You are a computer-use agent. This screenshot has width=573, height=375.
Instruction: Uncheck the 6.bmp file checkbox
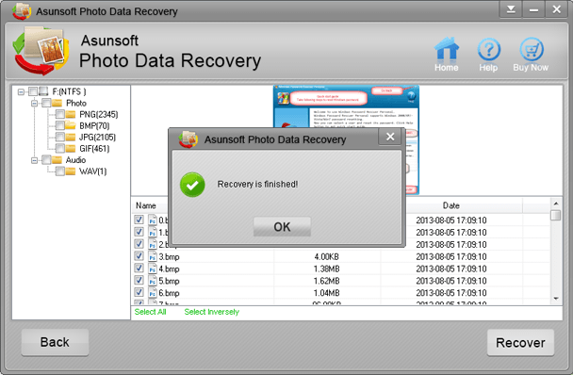tap(139, 292)
